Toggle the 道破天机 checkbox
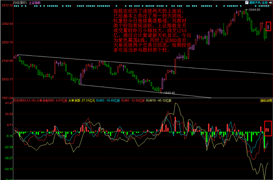Viewport: 273px width, 180px height. 247,3
